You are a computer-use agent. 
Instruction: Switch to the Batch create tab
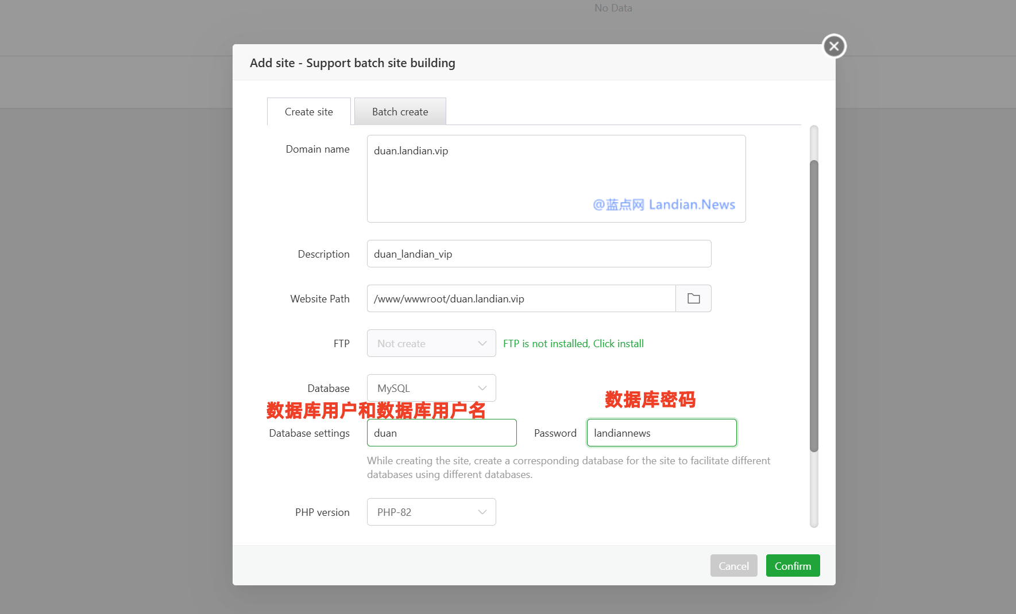(400, 112)
